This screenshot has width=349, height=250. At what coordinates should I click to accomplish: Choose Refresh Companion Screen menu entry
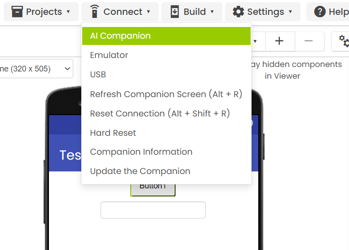[166, 94]
